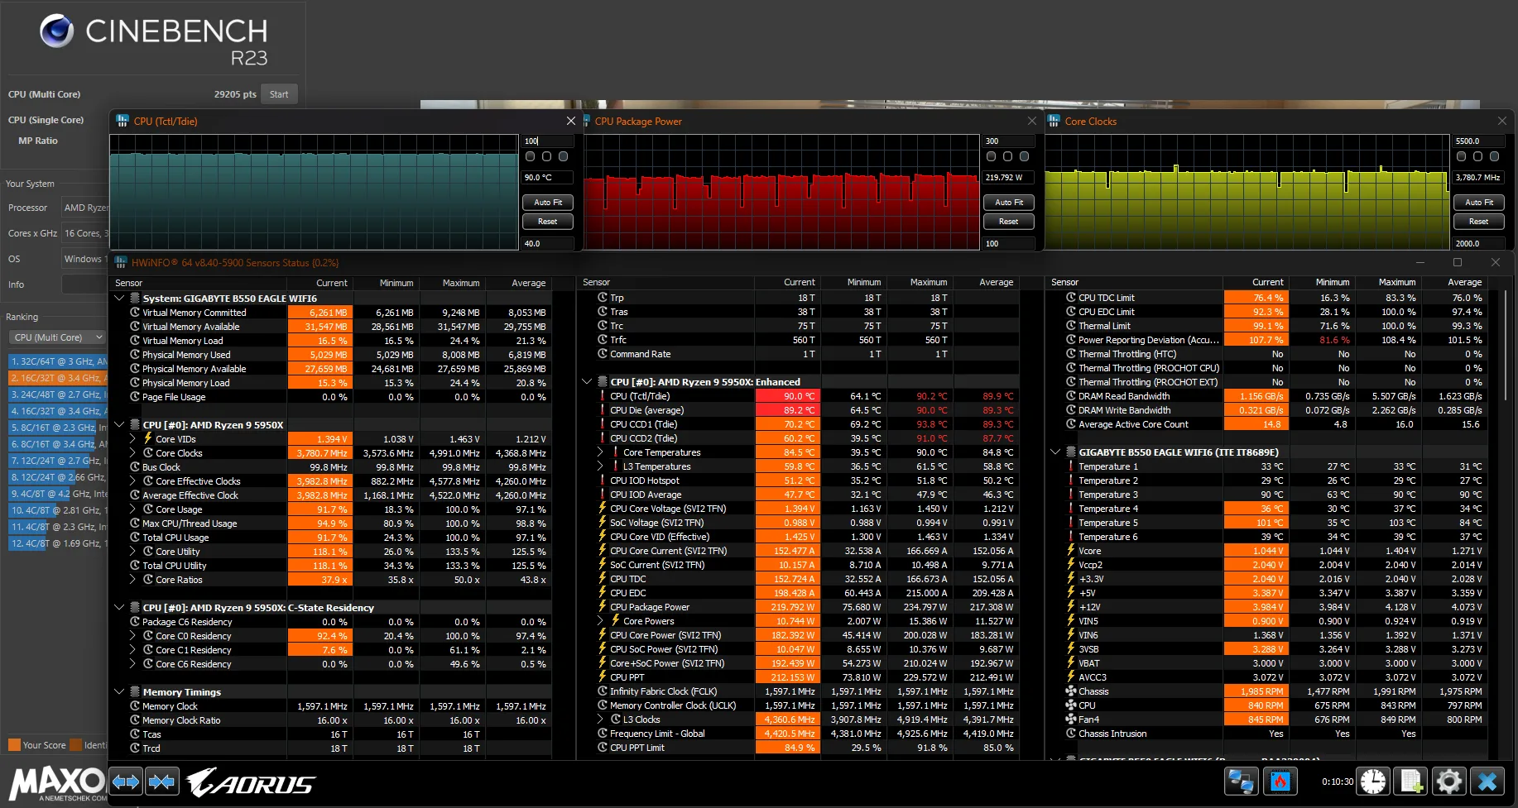Select ranking entry 12. 4C/8T @ 1.69 GHz
Screen dimensions: 1518x808
[x=58, y=543]
